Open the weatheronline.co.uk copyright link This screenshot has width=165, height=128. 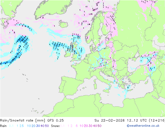143,126
